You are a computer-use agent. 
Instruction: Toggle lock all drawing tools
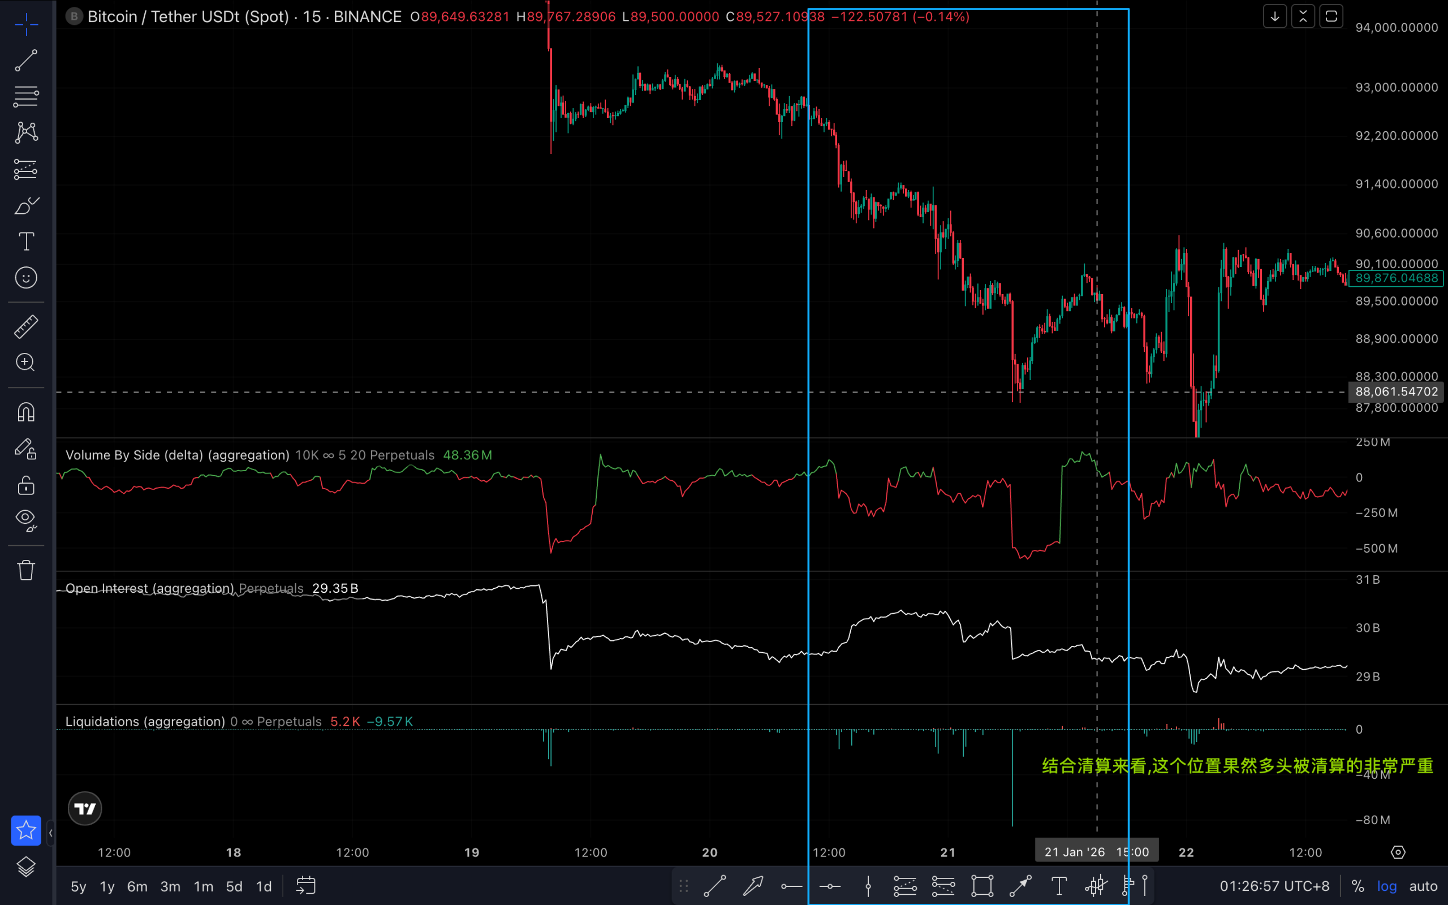pos(25,485)
